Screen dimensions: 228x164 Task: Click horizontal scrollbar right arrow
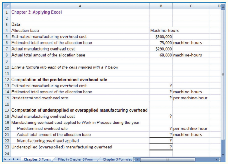click(217, 159)
